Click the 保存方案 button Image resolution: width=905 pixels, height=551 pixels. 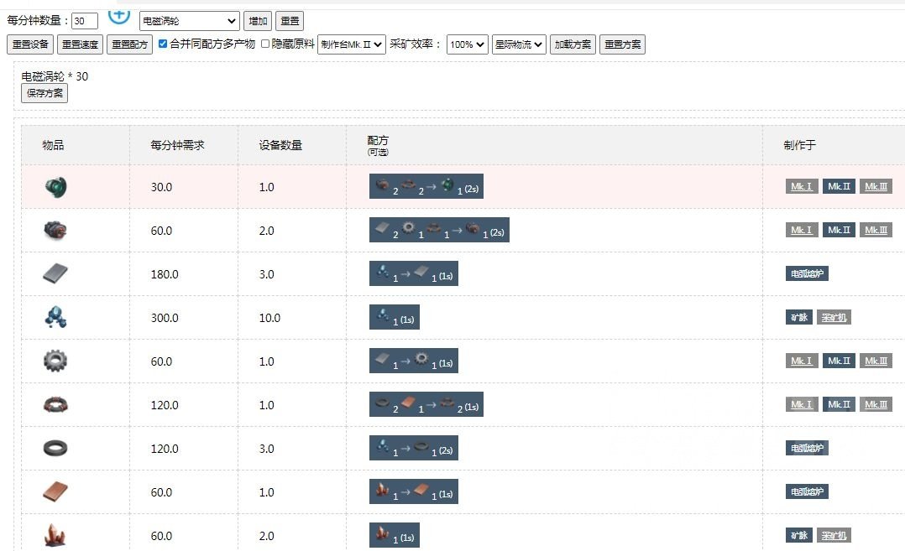click(44, 93)
